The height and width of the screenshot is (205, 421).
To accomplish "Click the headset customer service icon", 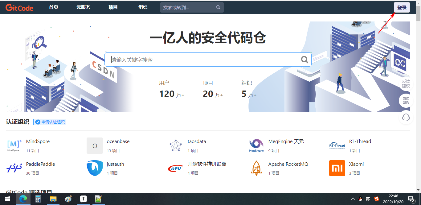I will pyautogui.click(x=406, y=118).
